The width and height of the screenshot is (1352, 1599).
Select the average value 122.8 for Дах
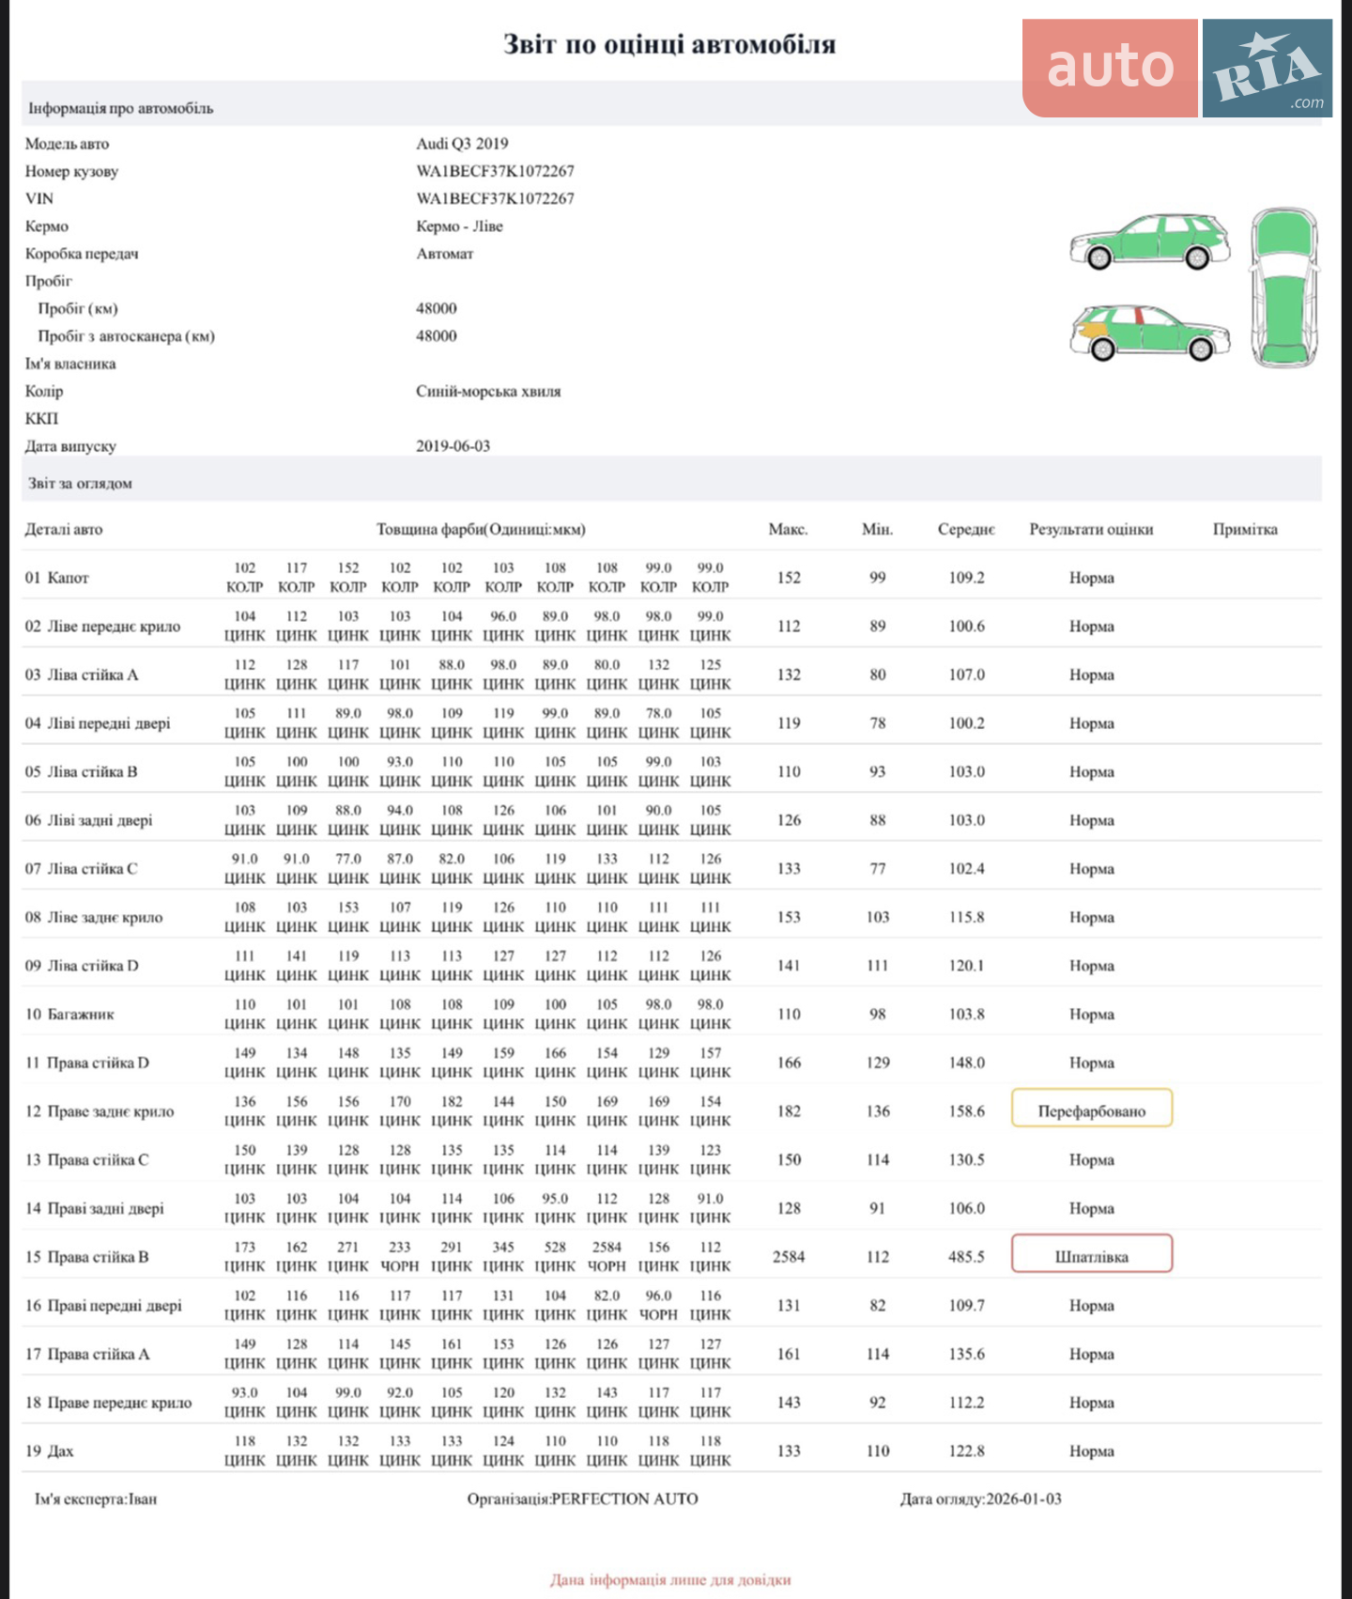point(966,1452)
